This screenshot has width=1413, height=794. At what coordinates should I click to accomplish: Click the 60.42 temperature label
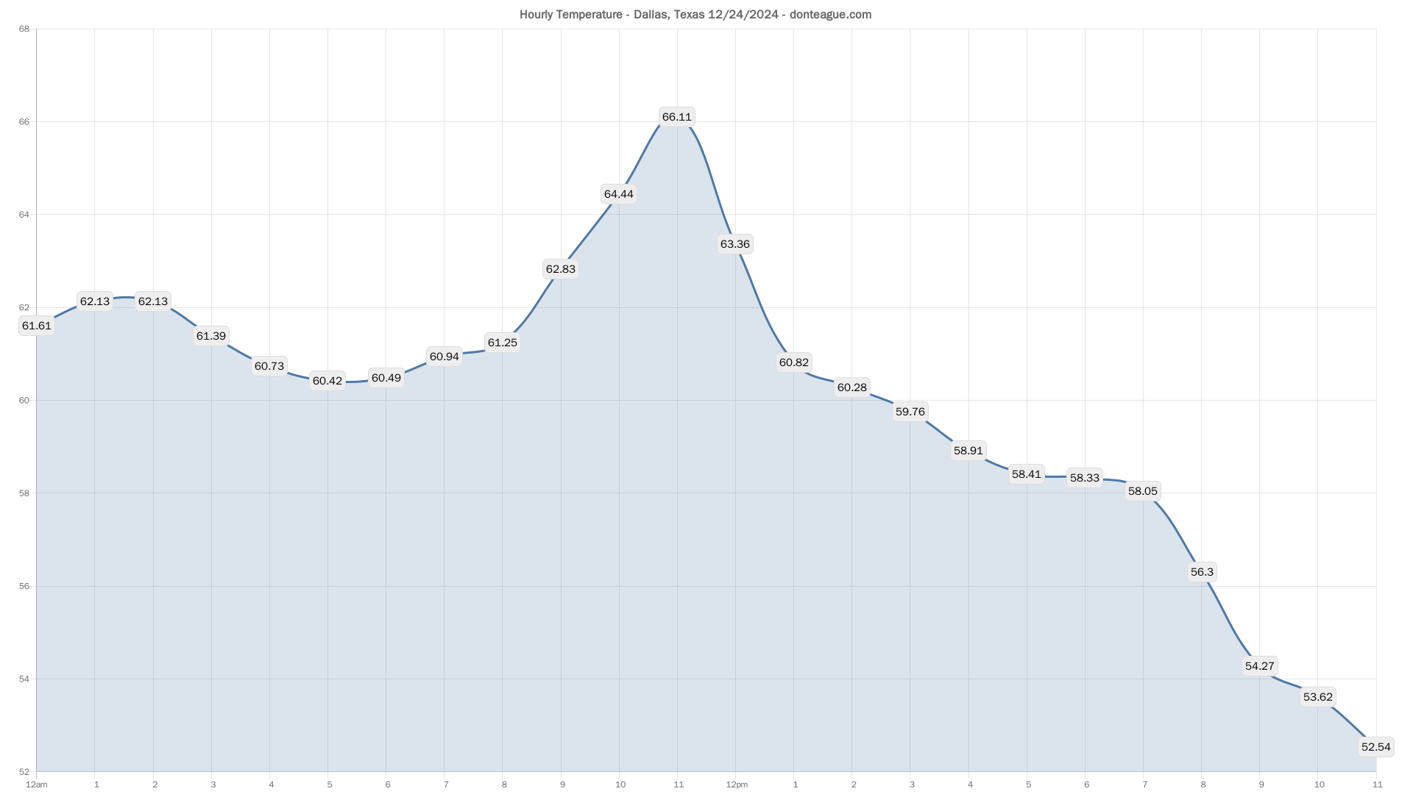click(x=327, y=381)
